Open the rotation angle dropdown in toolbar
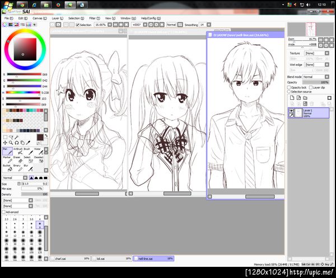 pos(145,25)
